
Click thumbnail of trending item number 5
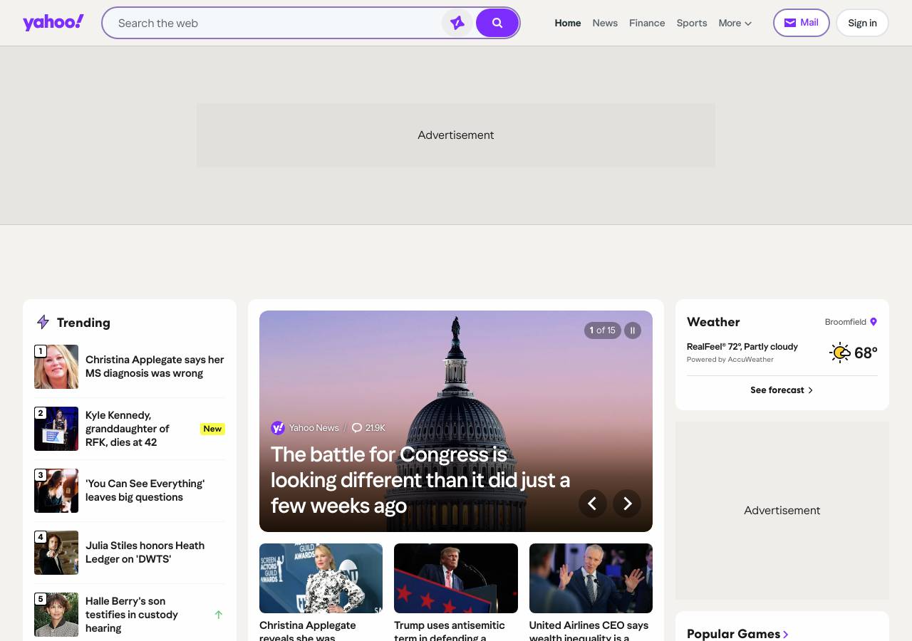coord(56,615)
